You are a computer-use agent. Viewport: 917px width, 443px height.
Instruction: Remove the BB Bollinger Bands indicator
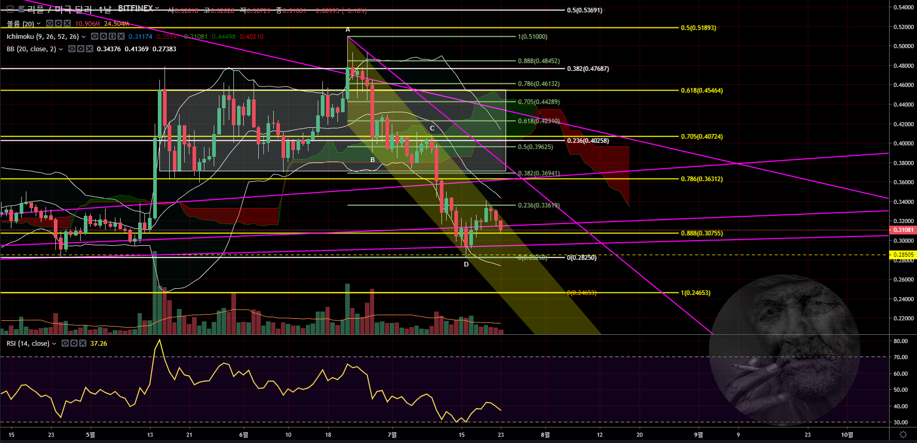(x=90, y=49)
